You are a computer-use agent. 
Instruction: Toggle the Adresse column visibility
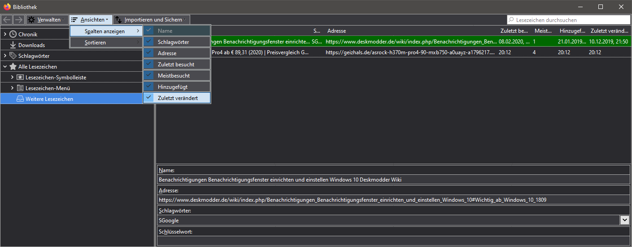click(x=177, y=53)
